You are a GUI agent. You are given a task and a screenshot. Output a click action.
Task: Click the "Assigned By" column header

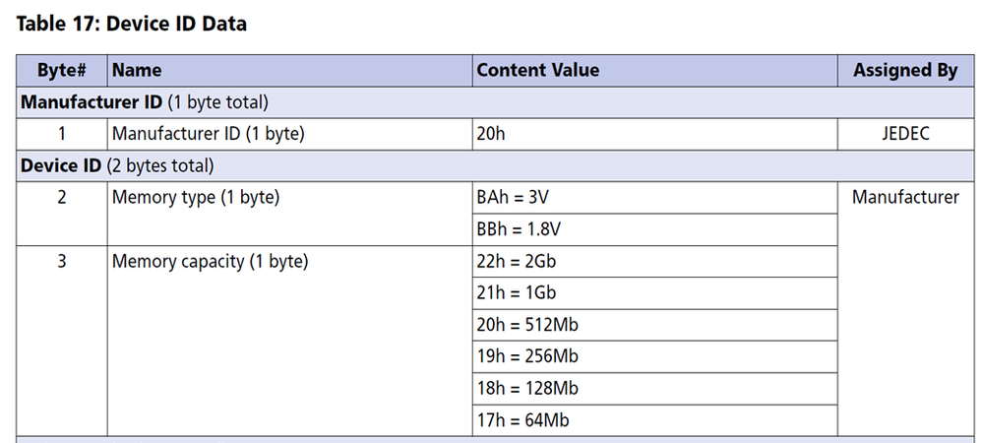point(905,70)
